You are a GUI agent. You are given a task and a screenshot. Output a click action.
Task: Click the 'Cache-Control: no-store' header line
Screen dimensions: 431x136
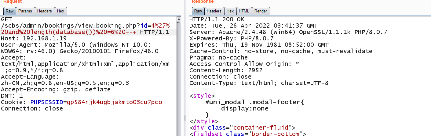pyautogui.click(x=281, y=51)
